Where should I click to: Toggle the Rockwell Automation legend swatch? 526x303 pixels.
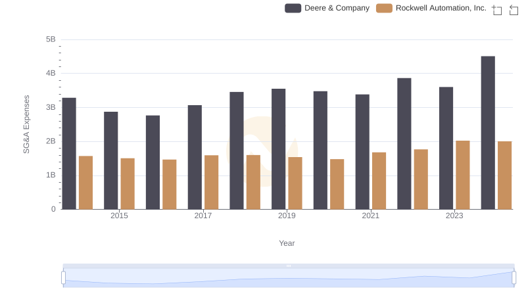pyautogui.click(x=384, y=8)
